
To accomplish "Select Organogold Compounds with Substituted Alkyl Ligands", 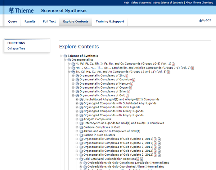I will click(x=120, y=103).
